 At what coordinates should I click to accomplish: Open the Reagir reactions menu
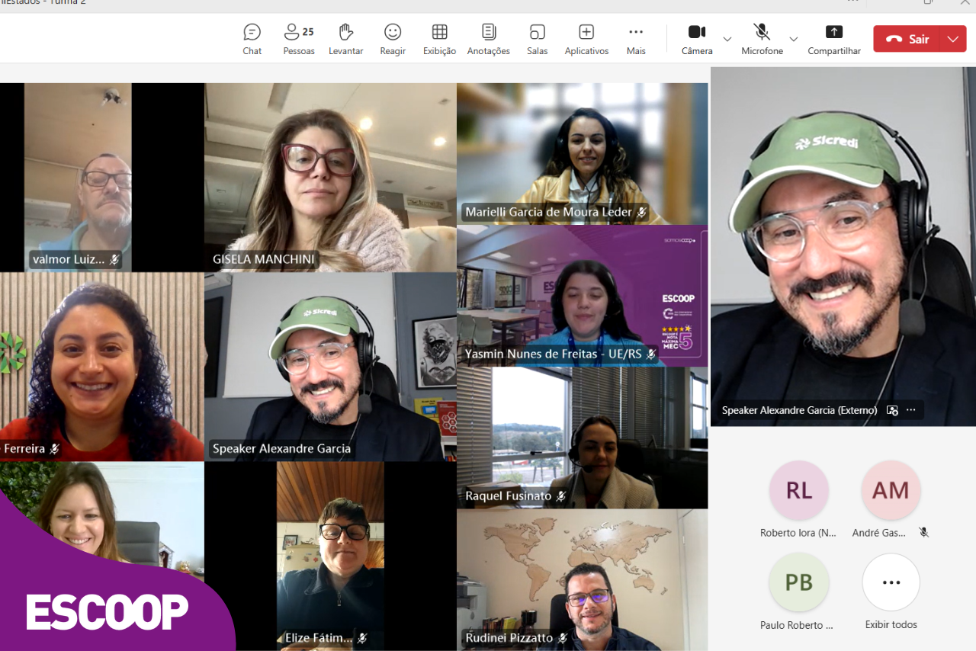click(393, 39)
